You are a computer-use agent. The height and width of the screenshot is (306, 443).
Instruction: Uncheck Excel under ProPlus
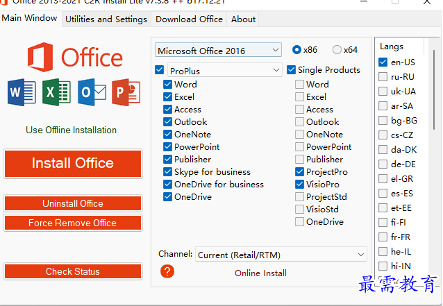167,97
